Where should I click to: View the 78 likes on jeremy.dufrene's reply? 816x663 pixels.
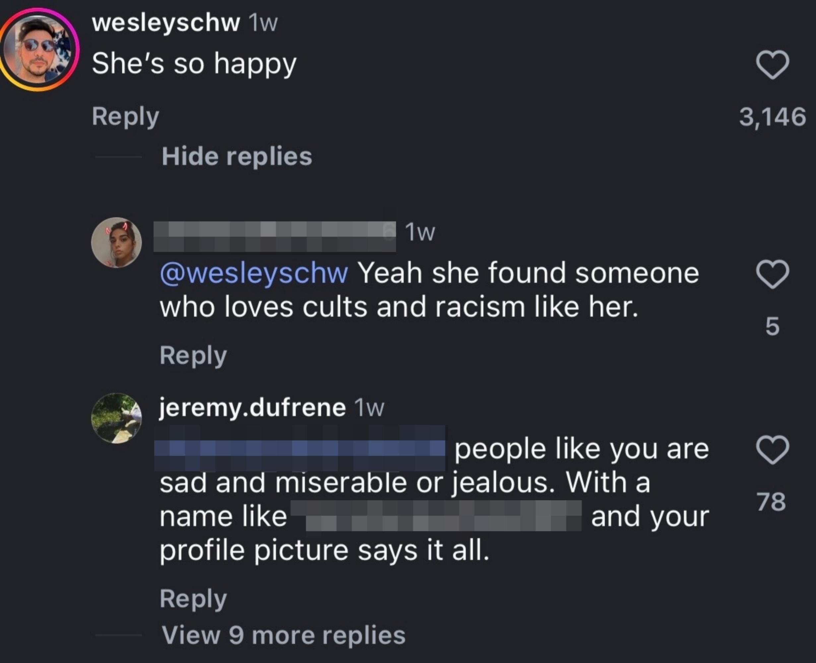point(772,502)
